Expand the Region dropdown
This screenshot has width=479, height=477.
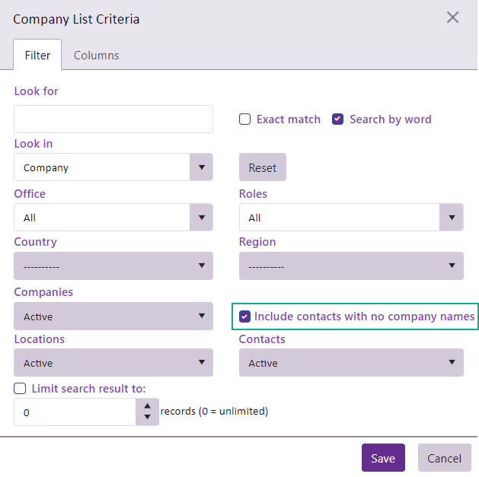351,266
